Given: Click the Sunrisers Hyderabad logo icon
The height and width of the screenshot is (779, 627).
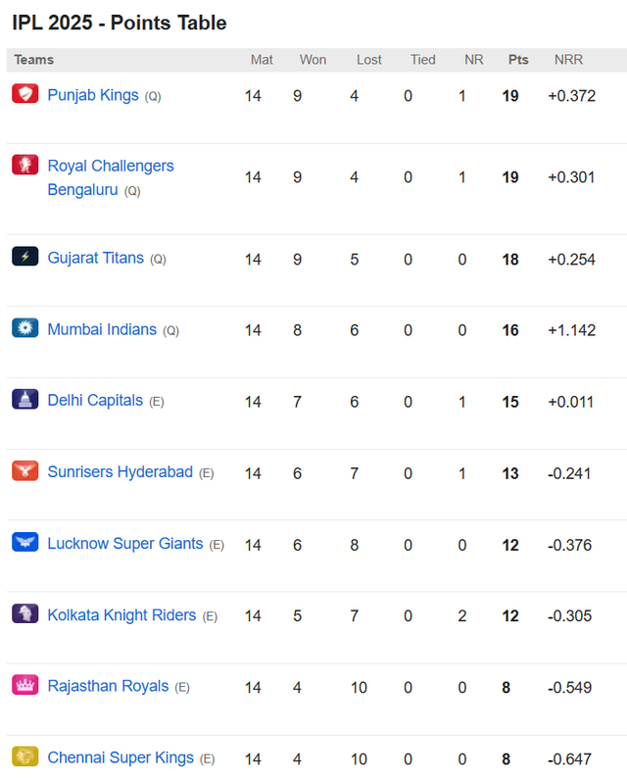Looking at the screenshot, I should pyautogui.click(x=24, y=470).
